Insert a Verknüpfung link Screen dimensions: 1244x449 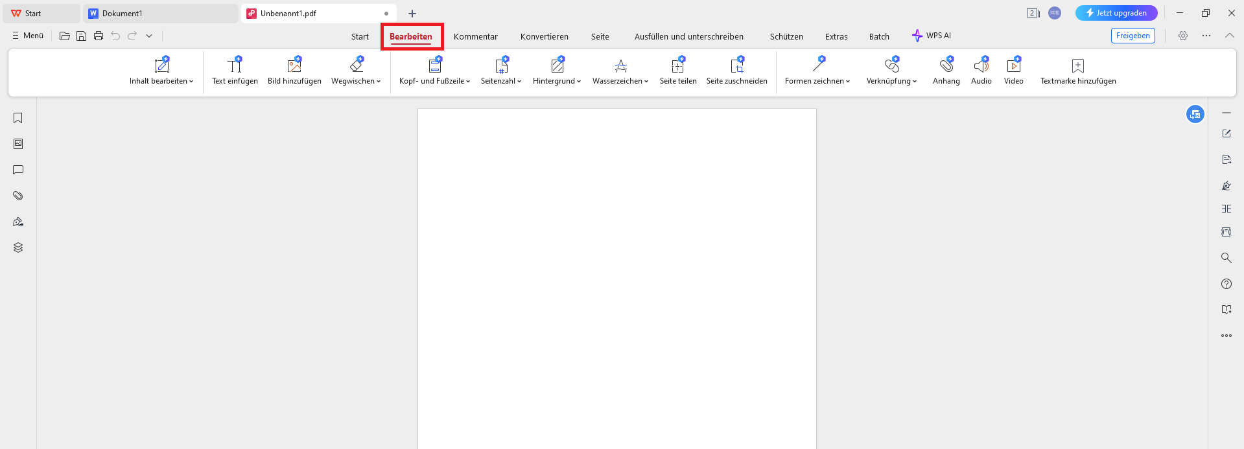point(891,72)
